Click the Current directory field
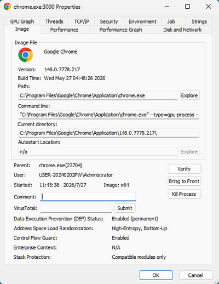This screenshot has width=219, height=284. tap(108, 133)
